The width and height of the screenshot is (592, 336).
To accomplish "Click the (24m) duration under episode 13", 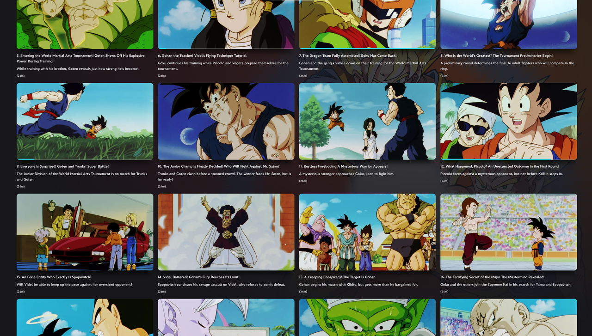I will click(20, 292).
